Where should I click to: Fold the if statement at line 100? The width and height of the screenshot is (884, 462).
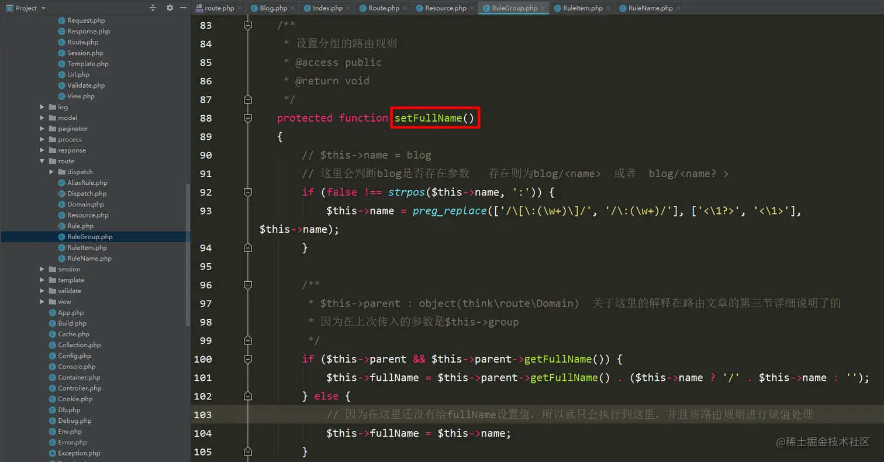(x=248, y=358)
